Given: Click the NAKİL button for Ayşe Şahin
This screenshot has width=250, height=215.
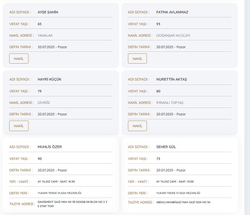Looking at the screenshot, I should [19, 59].
